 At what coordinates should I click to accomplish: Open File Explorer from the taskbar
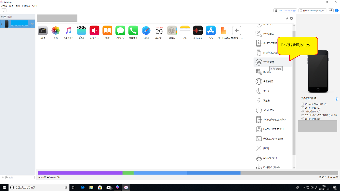91,187
